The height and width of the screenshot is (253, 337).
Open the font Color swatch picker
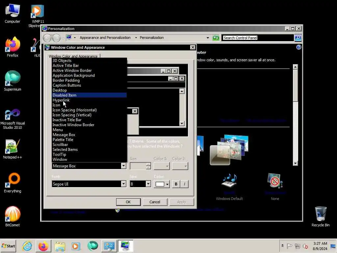click(162, 184)
